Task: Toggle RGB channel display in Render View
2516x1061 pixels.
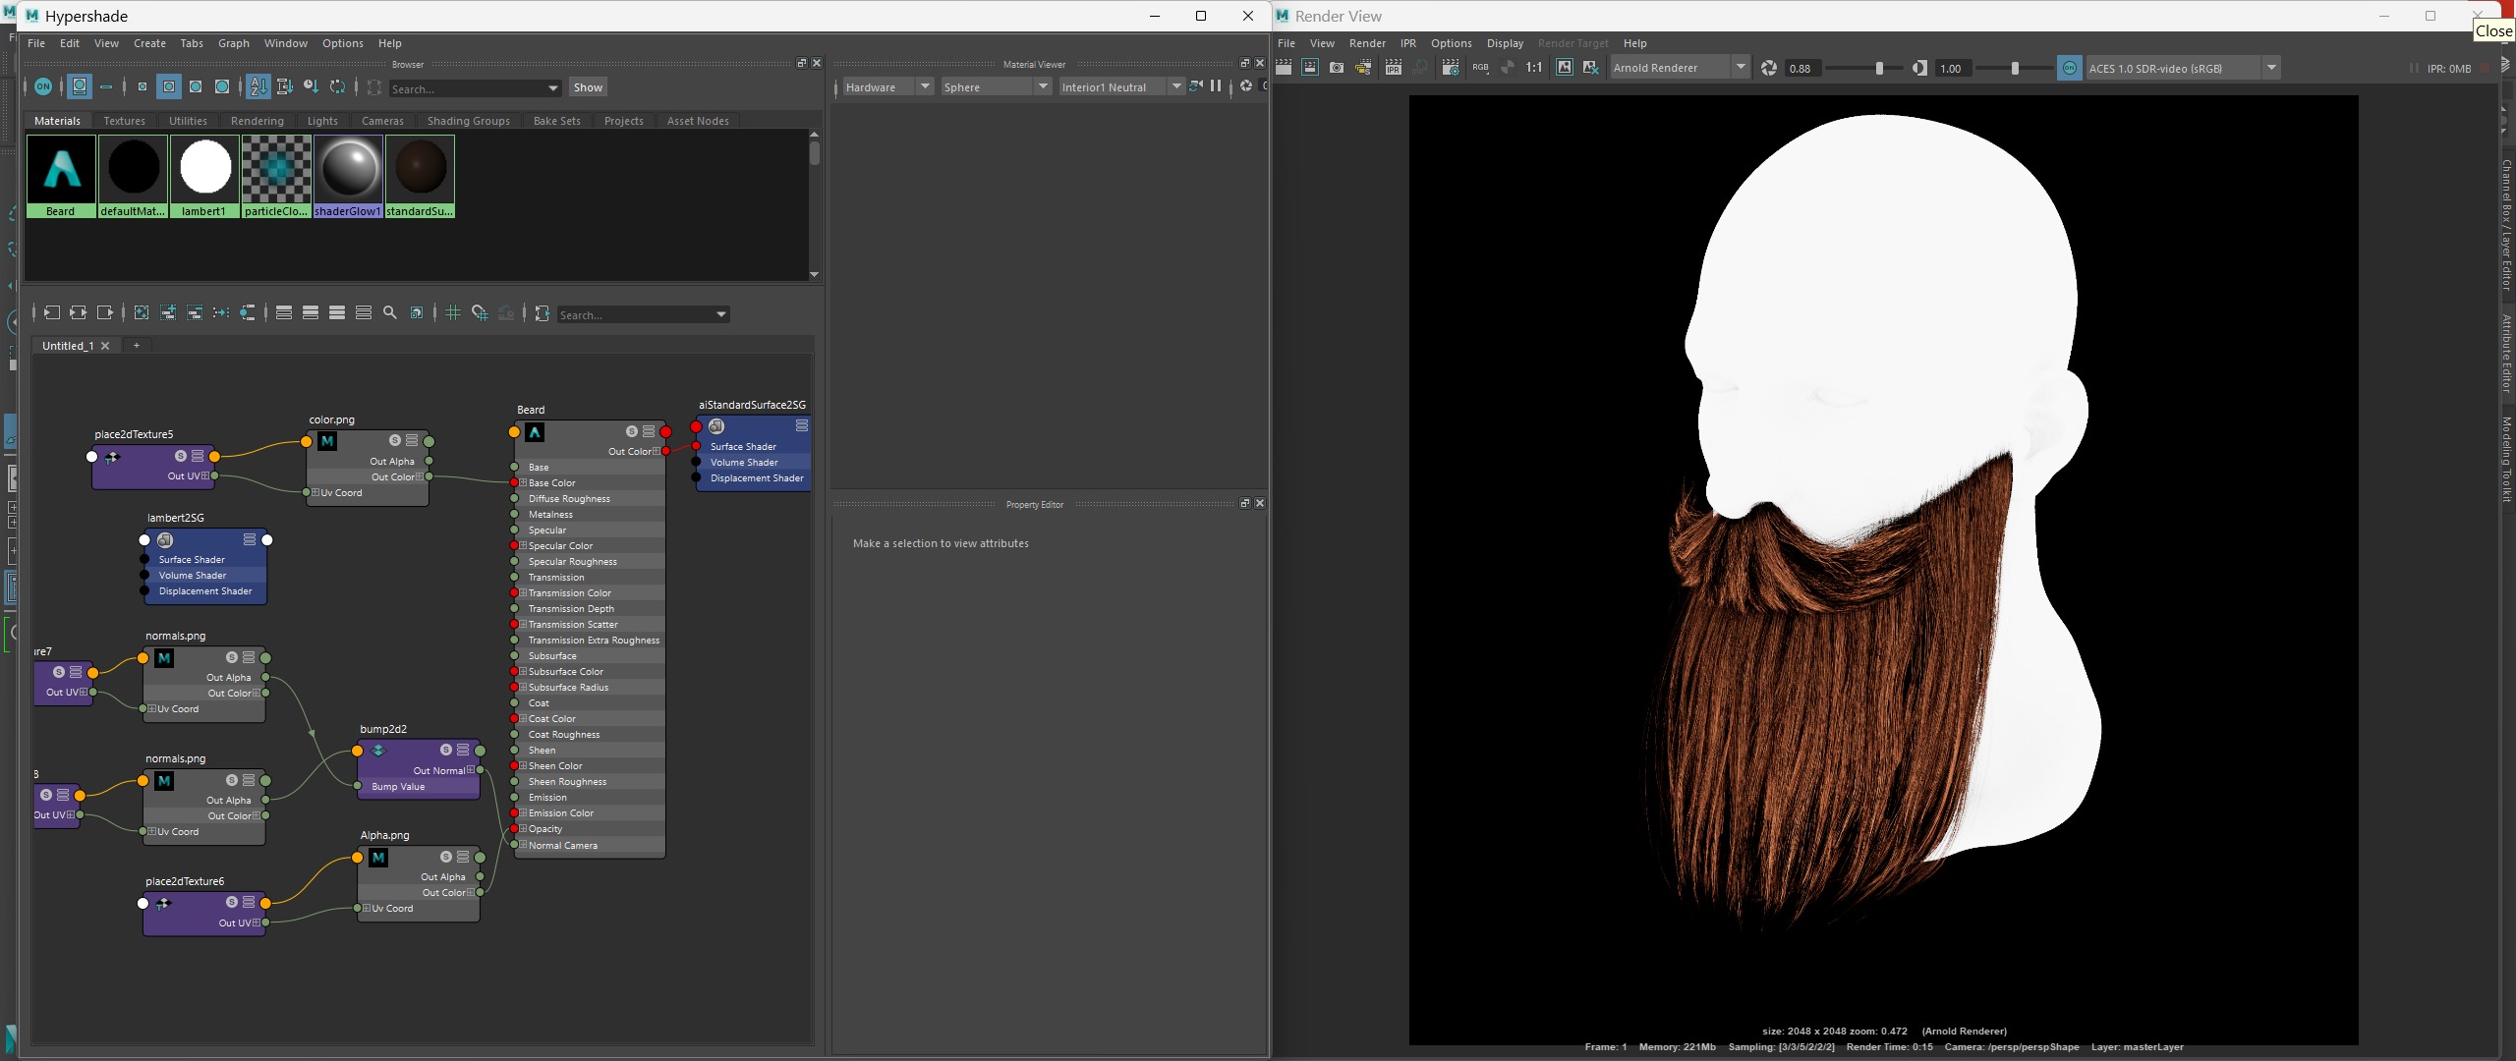Action: [x=1480, y=68]
